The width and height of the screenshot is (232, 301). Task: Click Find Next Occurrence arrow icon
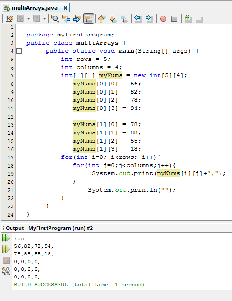77,19
